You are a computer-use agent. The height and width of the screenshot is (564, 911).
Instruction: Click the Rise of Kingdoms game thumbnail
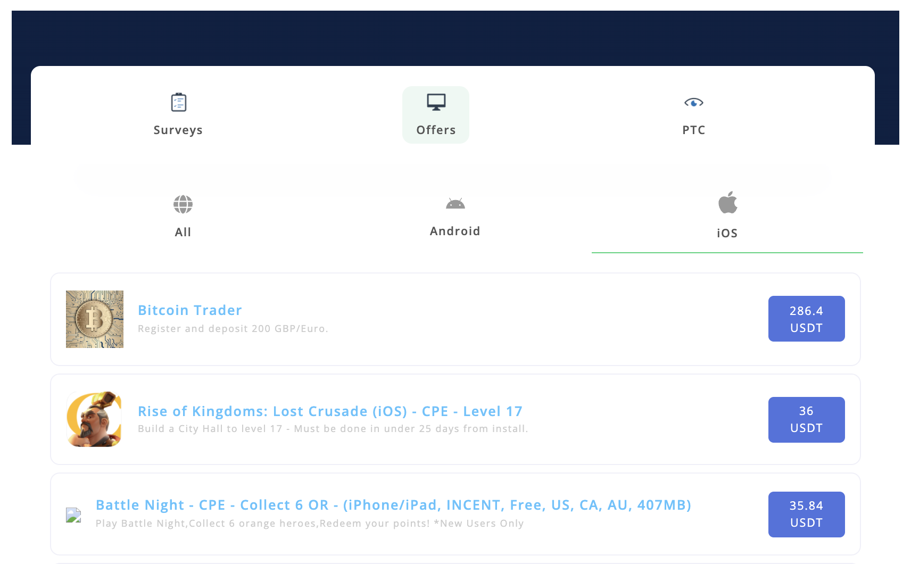pyautogui.click(x=95, y=419)
